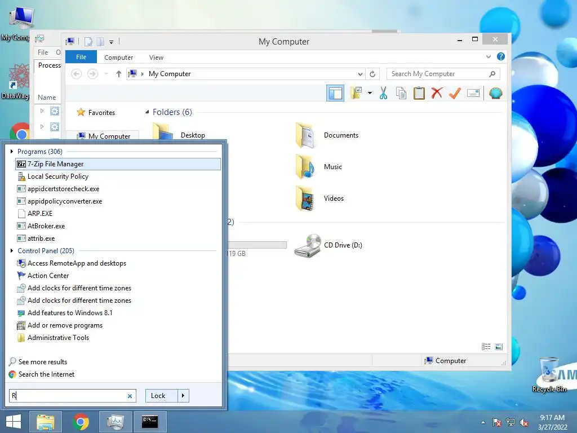Viewport: 577px width, 433px height.
Task: Show hidden system tray icons
Action: click(x=483, y=422)
